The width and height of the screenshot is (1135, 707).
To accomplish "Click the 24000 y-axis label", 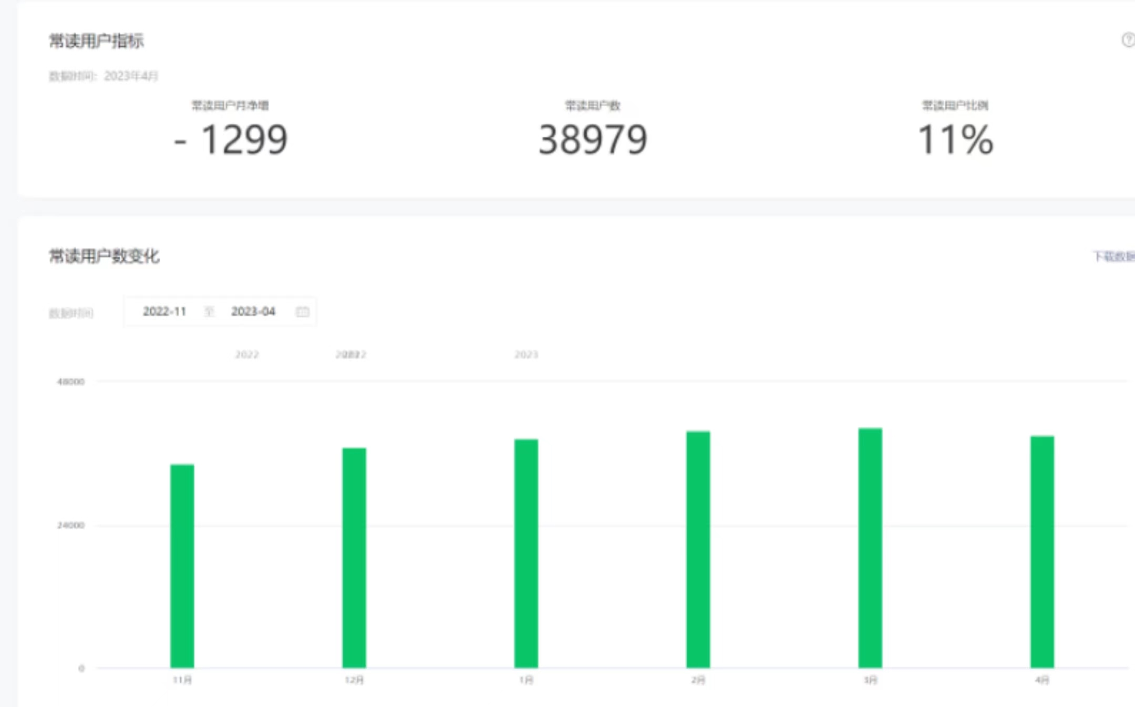I will pyautogui.click(x=71, y=525).
